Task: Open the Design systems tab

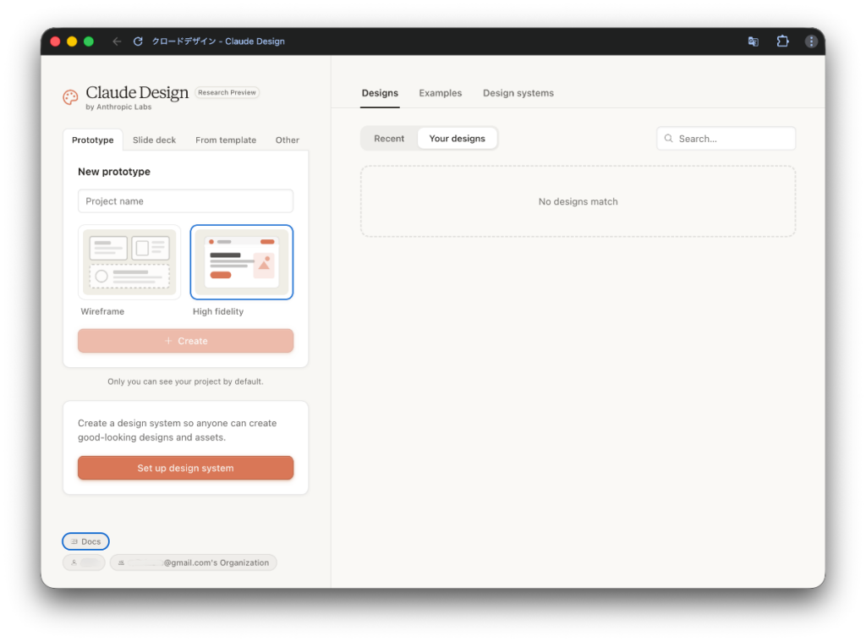Action: pyautogui.click(x=518, y=93)
